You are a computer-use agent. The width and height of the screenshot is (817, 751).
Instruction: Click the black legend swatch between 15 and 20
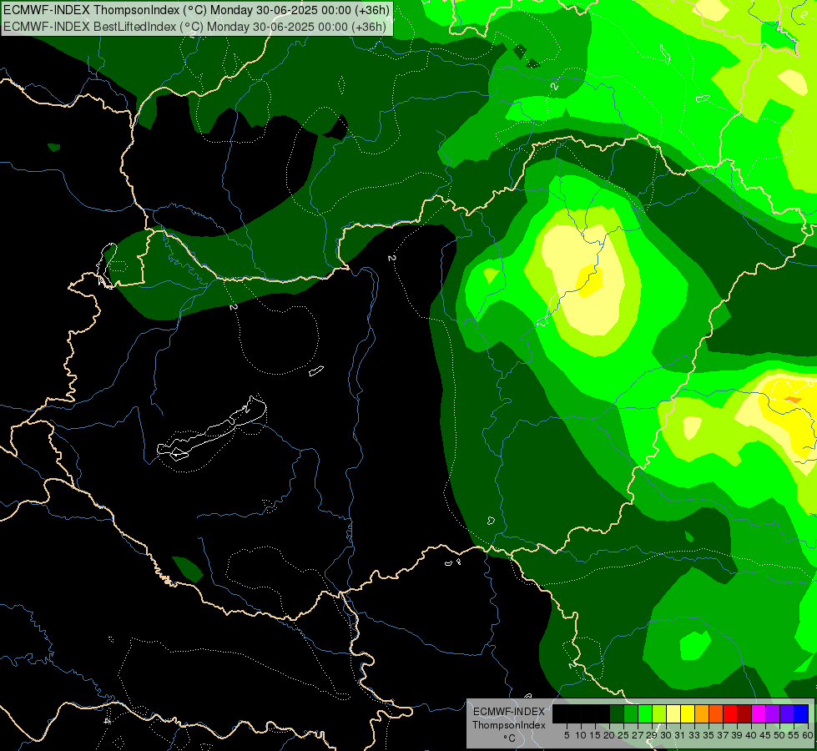click(603, 713)
